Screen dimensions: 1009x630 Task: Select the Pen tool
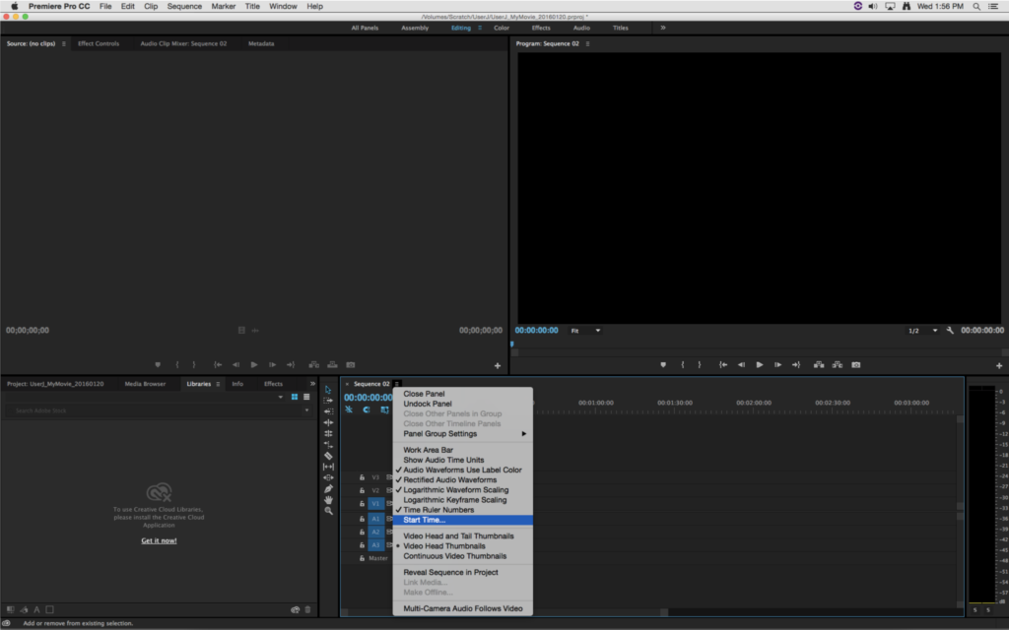(x=328, y=488)
